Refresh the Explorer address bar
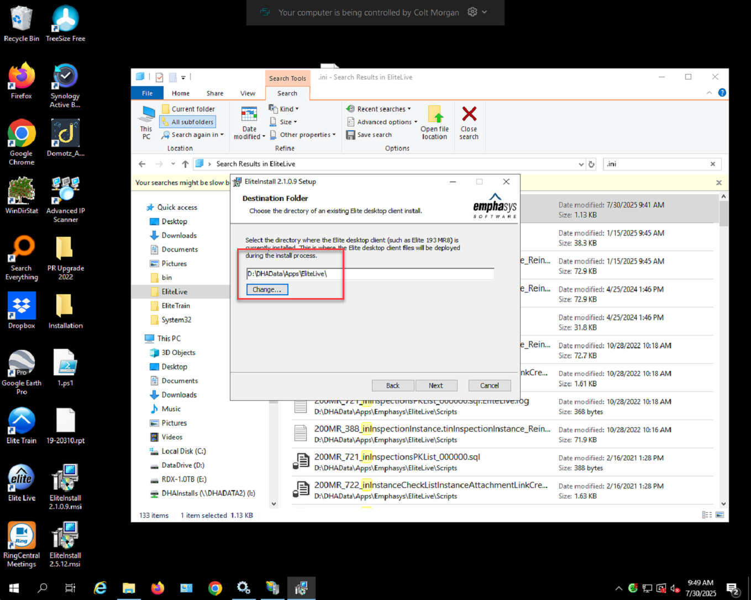This screenshot has width=751, height=600. coord(591,164)
